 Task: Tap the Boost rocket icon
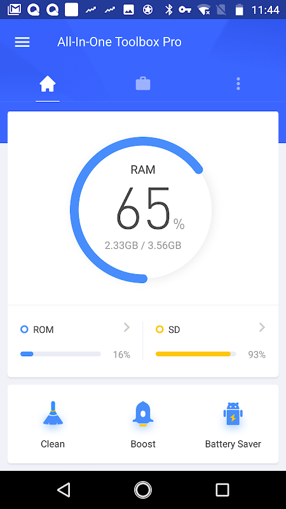coord(143,413)
